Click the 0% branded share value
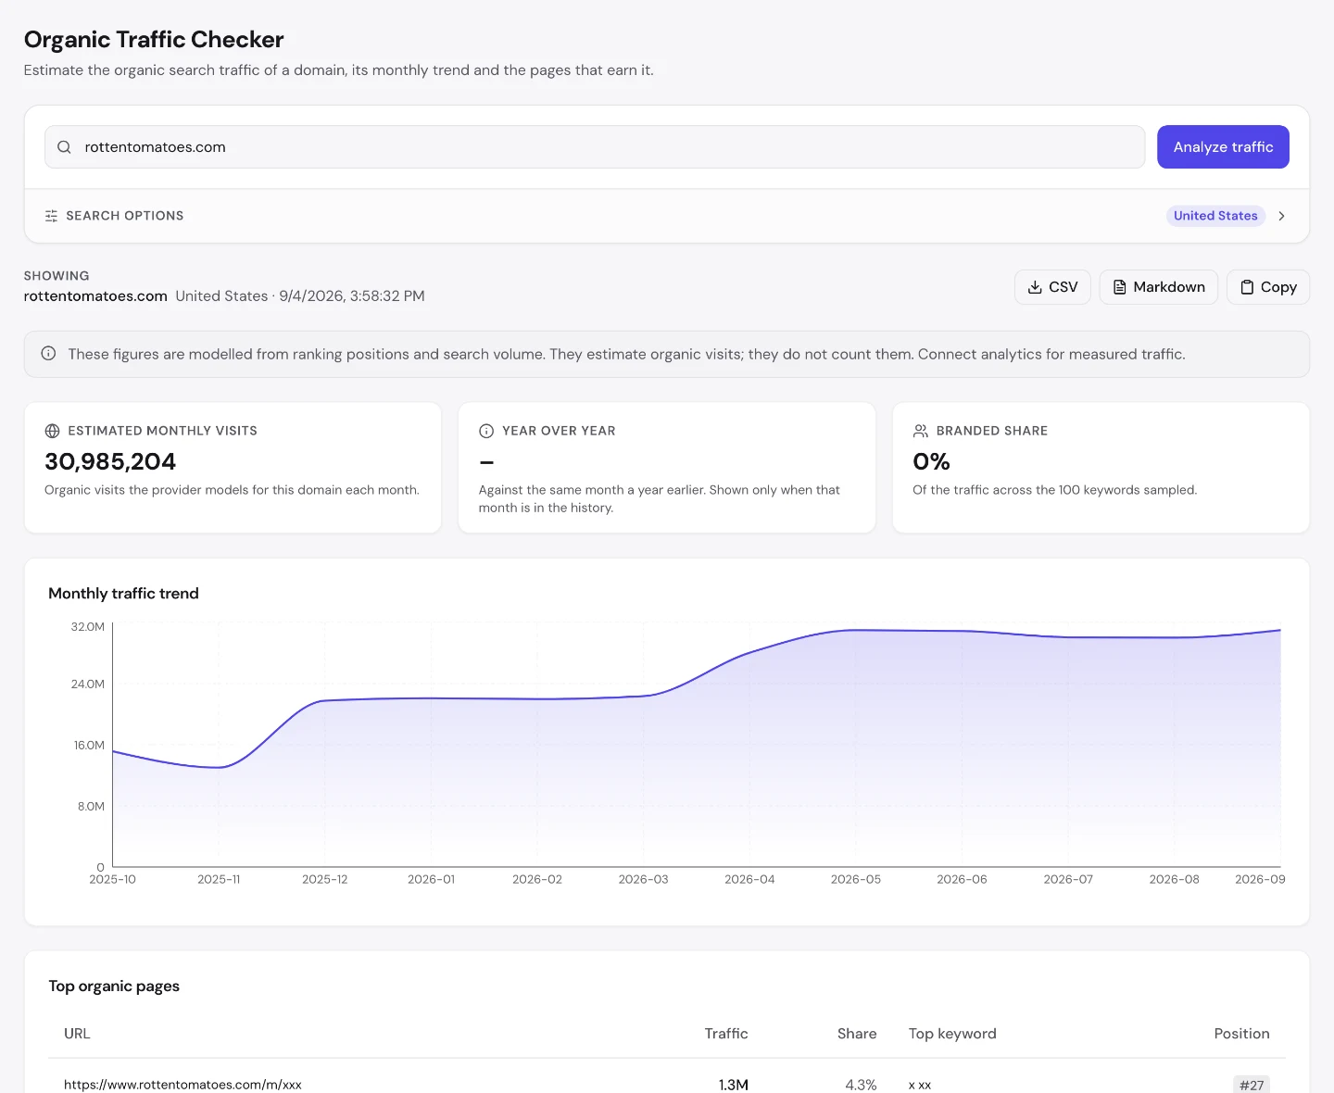This screenshot has height=1093, width=1334. [931, 461]
